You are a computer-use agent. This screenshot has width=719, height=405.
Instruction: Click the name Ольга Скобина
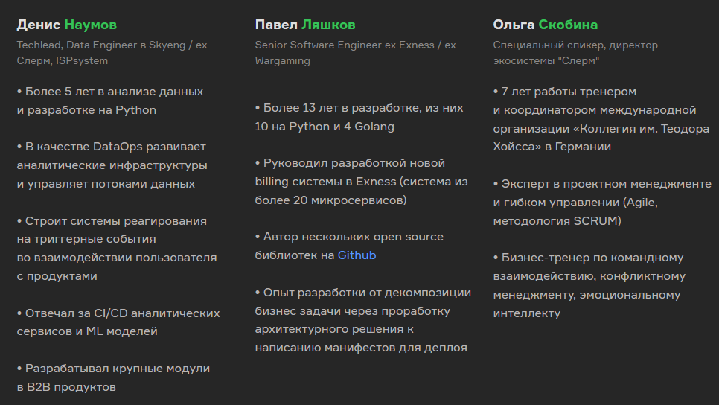(x=546, y=25)
